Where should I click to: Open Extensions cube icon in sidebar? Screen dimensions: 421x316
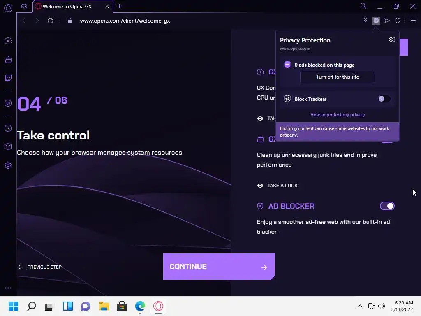pos(8,146)
